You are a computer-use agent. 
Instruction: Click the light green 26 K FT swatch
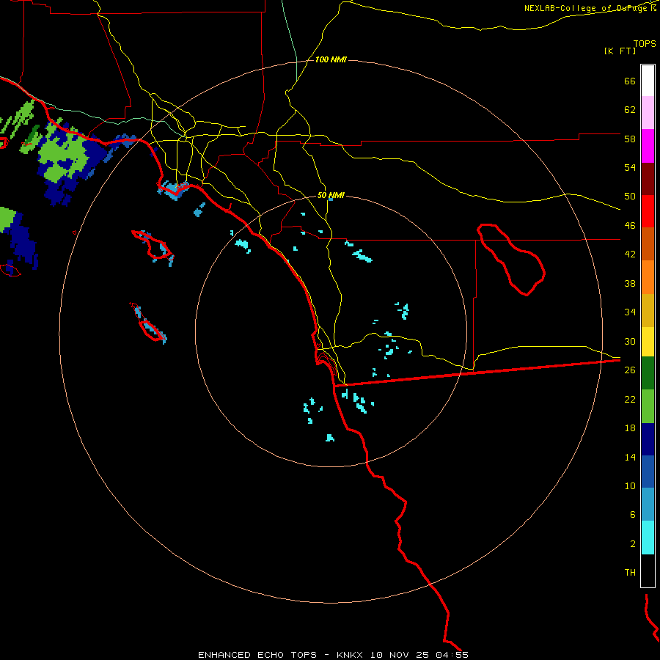click(648, 406)
